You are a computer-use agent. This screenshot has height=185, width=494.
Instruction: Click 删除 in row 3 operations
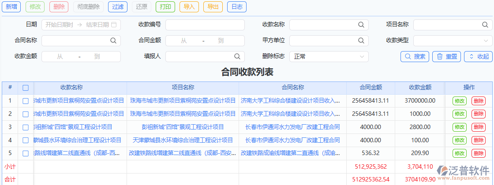pyautogui.click(x=479, y=127)
